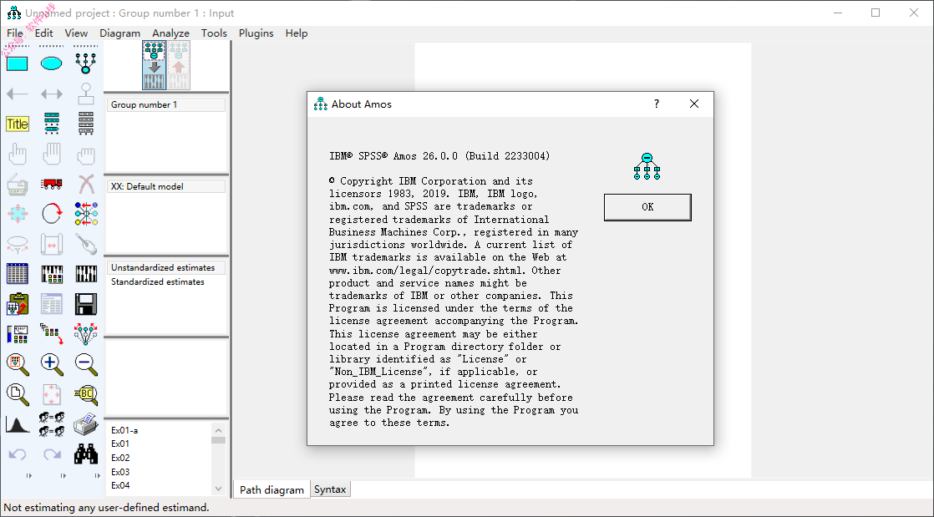Open the Analyze menu
This screenshot has height=517, width=934.
click(x=171, y=33)
